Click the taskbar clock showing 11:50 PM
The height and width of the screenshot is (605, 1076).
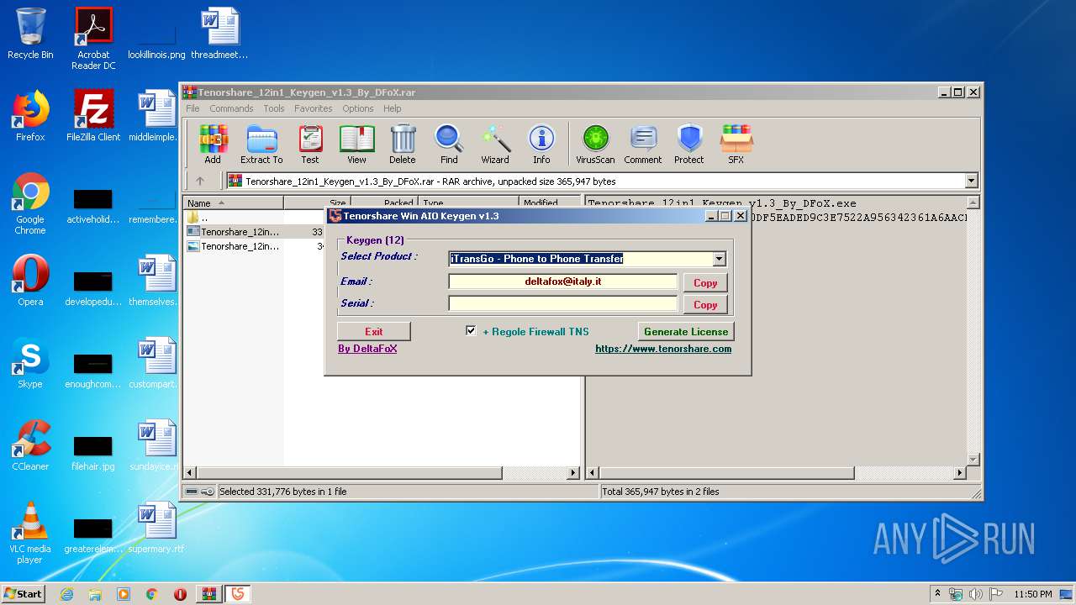[x=1033, y=594]
